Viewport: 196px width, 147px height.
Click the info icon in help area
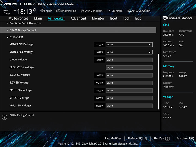(5, 117)
